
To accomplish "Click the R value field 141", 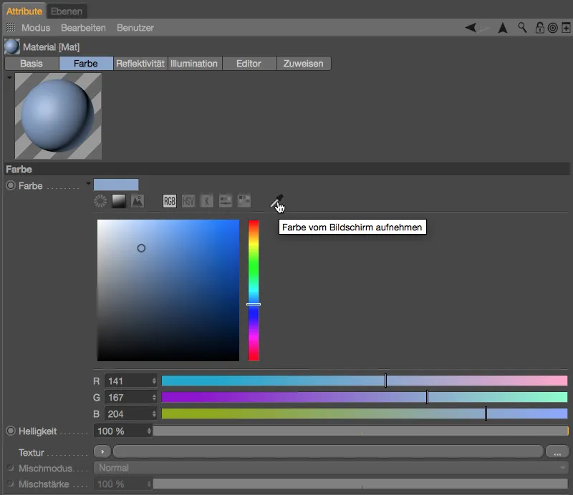I will click(x=128, y=381).
